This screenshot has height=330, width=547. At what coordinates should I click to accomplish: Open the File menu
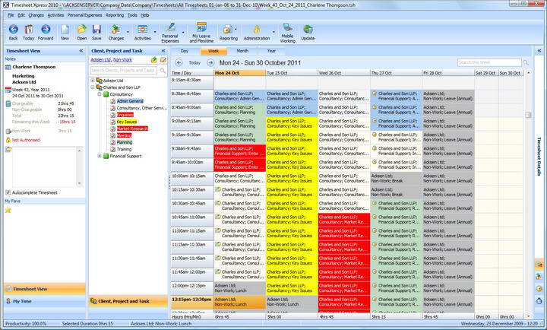11,15
